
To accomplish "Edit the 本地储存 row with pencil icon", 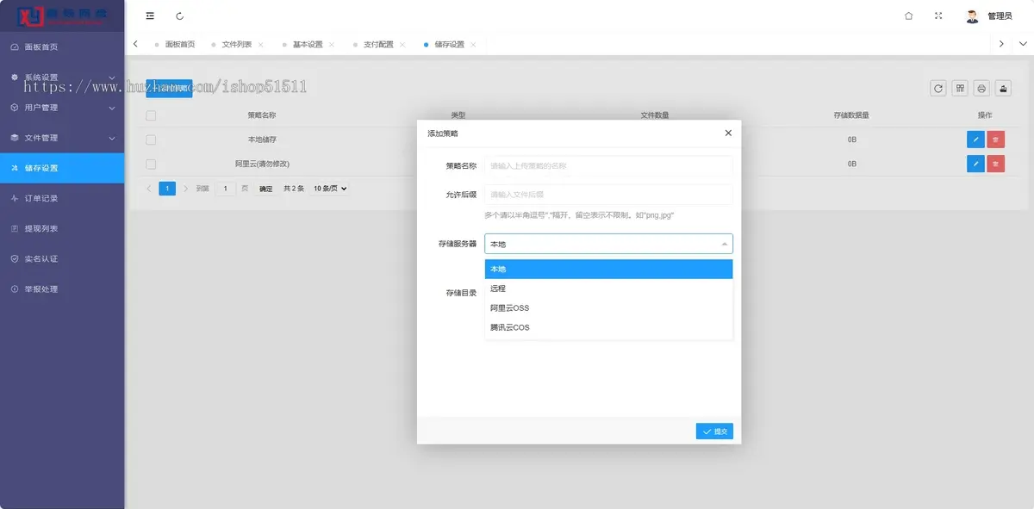I will pyautogui.click(x=975, y=139).
